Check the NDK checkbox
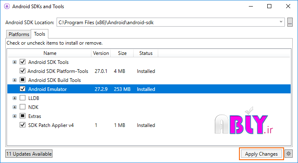The width and height of the screenshot is (298, 163). (x=23, y=107)
